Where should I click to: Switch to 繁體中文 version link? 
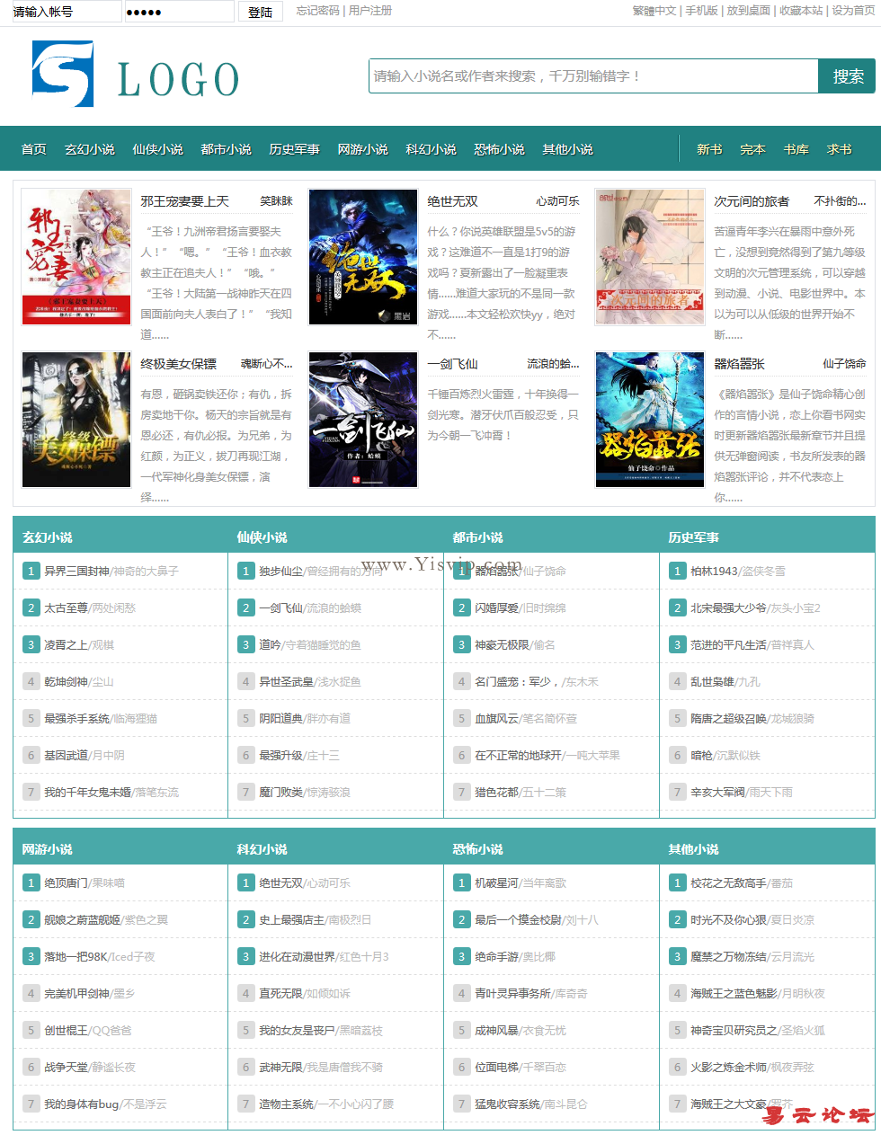(654, 11)
